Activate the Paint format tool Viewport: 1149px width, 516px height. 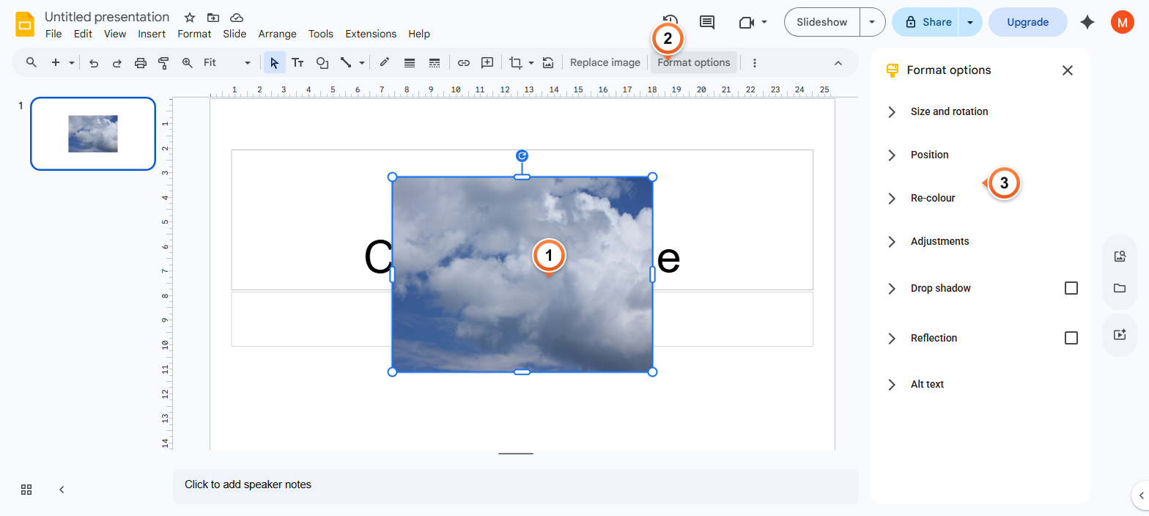[163, 62]
